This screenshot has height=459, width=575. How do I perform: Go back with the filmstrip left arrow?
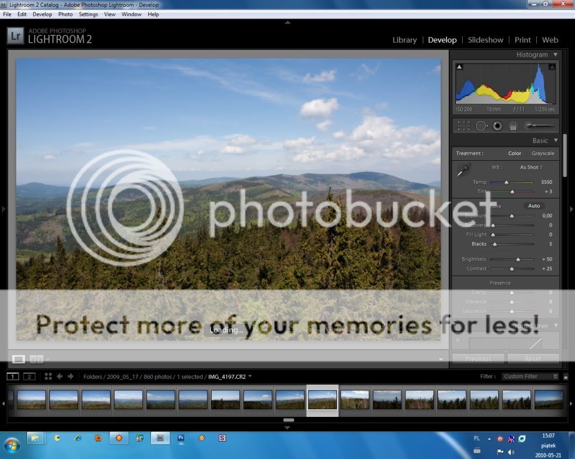click(x=60, y=376)
